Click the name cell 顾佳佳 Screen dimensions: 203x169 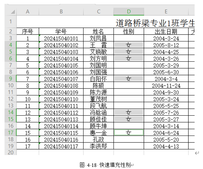(x=99, y=119)
